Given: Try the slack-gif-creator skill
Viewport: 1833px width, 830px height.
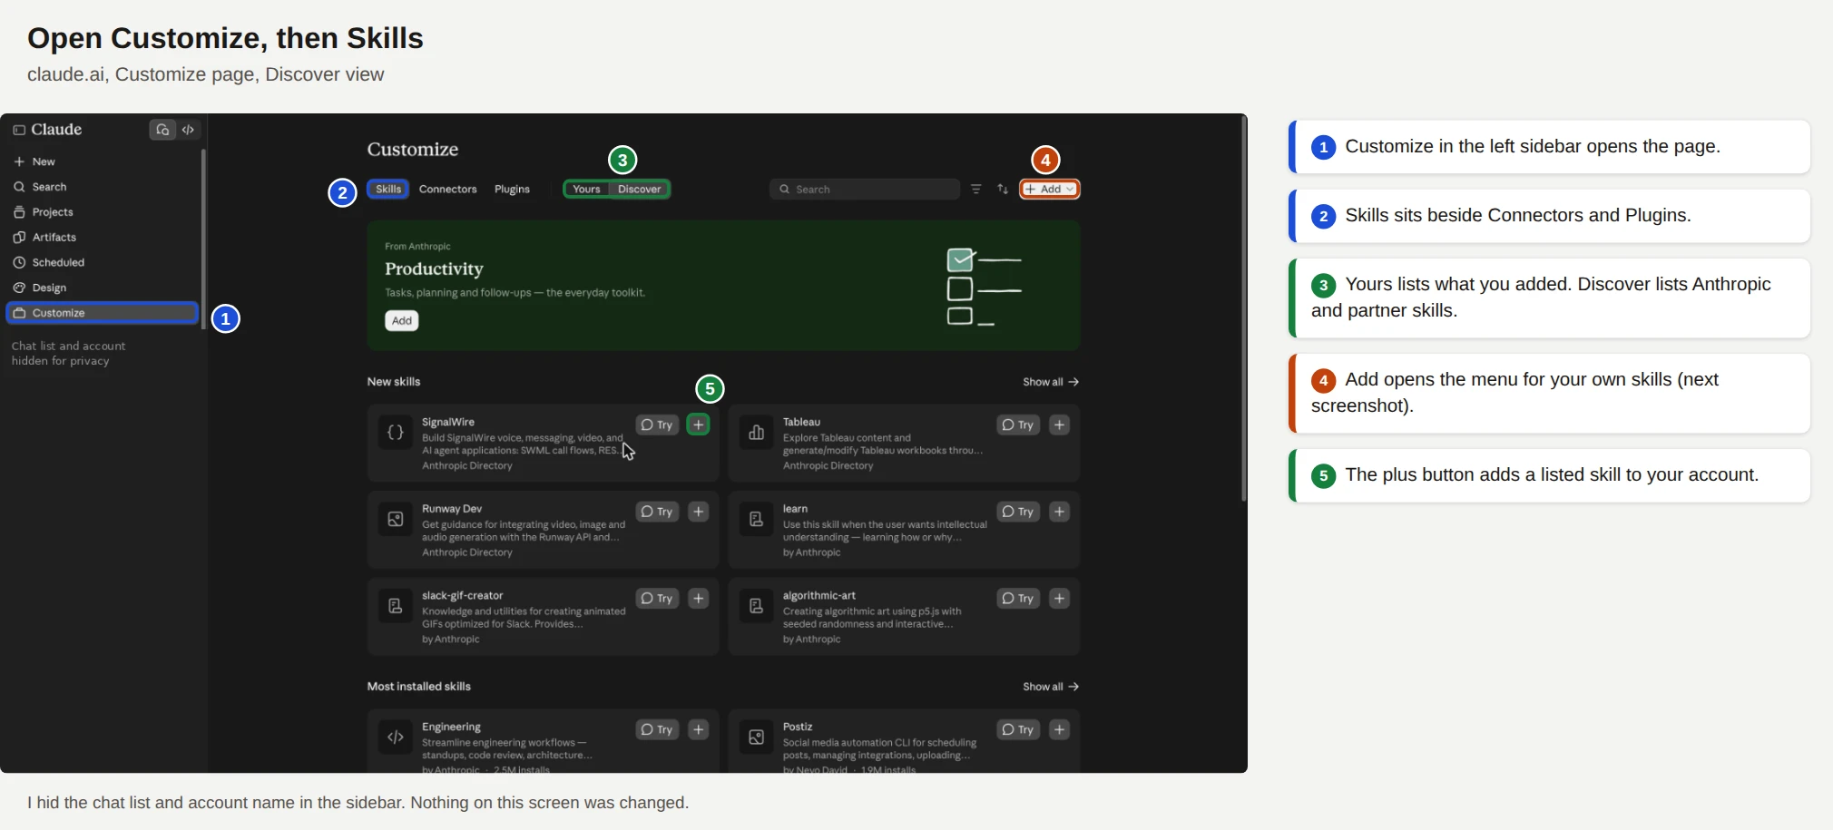Looking at the screenshot, I should [x=657, y=599].
